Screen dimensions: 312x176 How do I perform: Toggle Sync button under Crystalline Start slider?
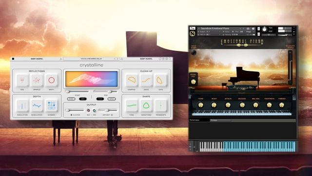point(71,99)
